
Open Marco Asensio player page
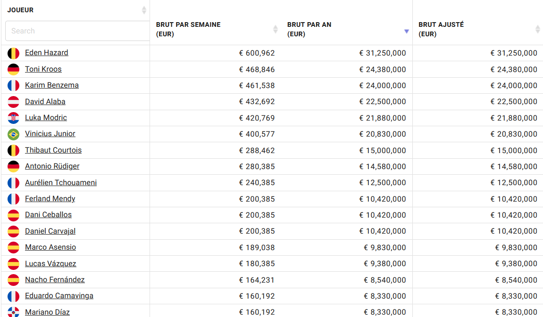point(50,247)
